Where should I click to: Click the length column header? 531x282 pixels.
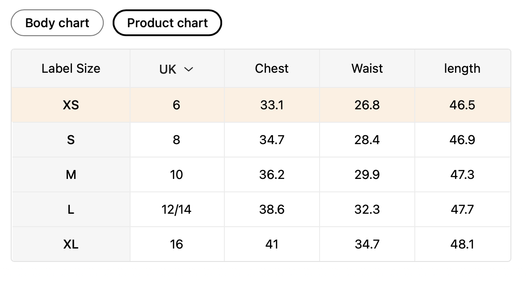(462, 69)
